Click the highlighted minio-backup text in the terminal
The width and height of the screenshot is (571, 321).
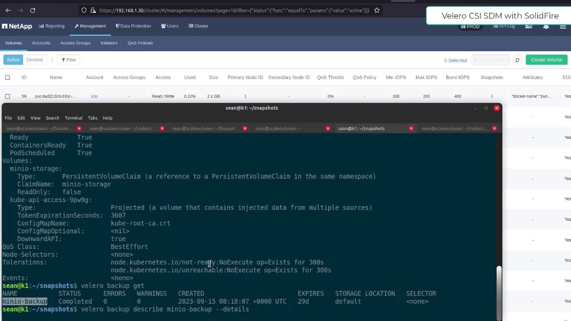25,301
